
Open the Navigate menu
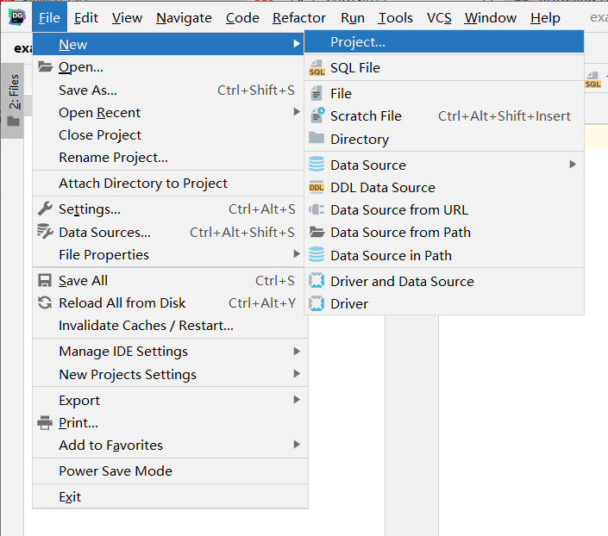click(184, 17)
